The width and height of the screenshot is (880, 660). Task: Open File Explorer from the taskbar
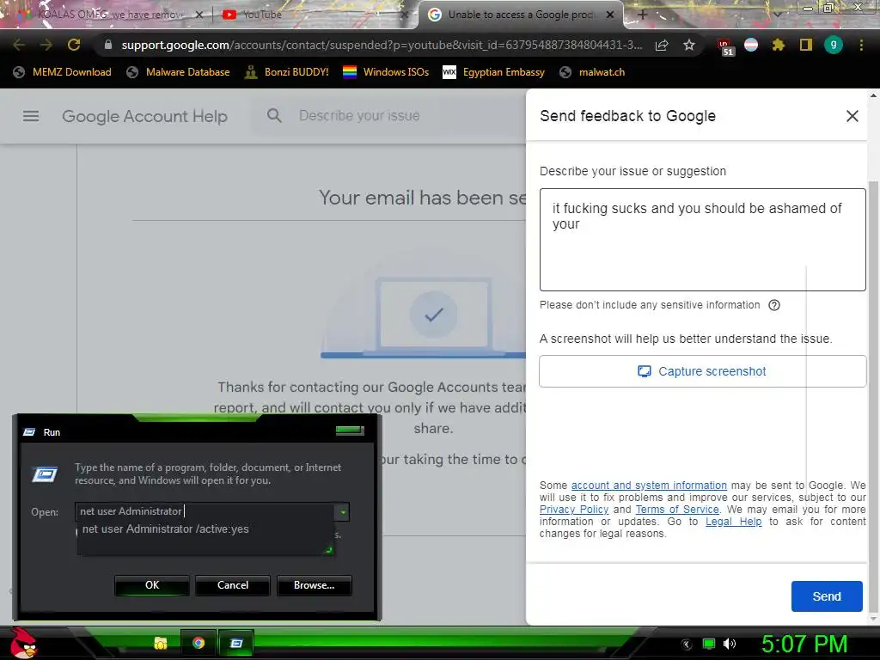coord(161,643)
